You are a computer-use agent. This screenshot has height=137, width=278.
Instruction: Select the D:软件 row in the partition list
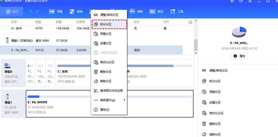(x=91, y=28)
